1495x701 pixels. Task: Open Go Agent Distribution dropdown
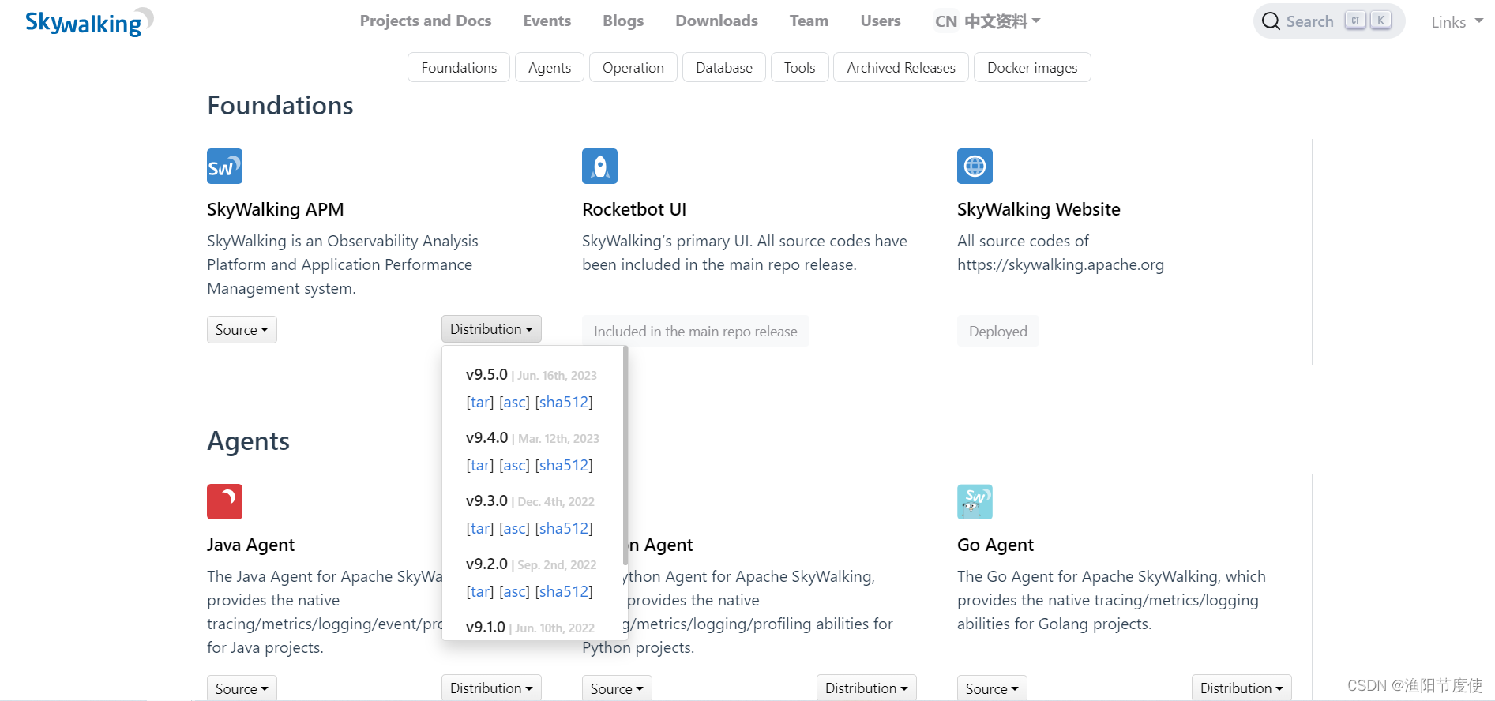[x=1241, y=688]
